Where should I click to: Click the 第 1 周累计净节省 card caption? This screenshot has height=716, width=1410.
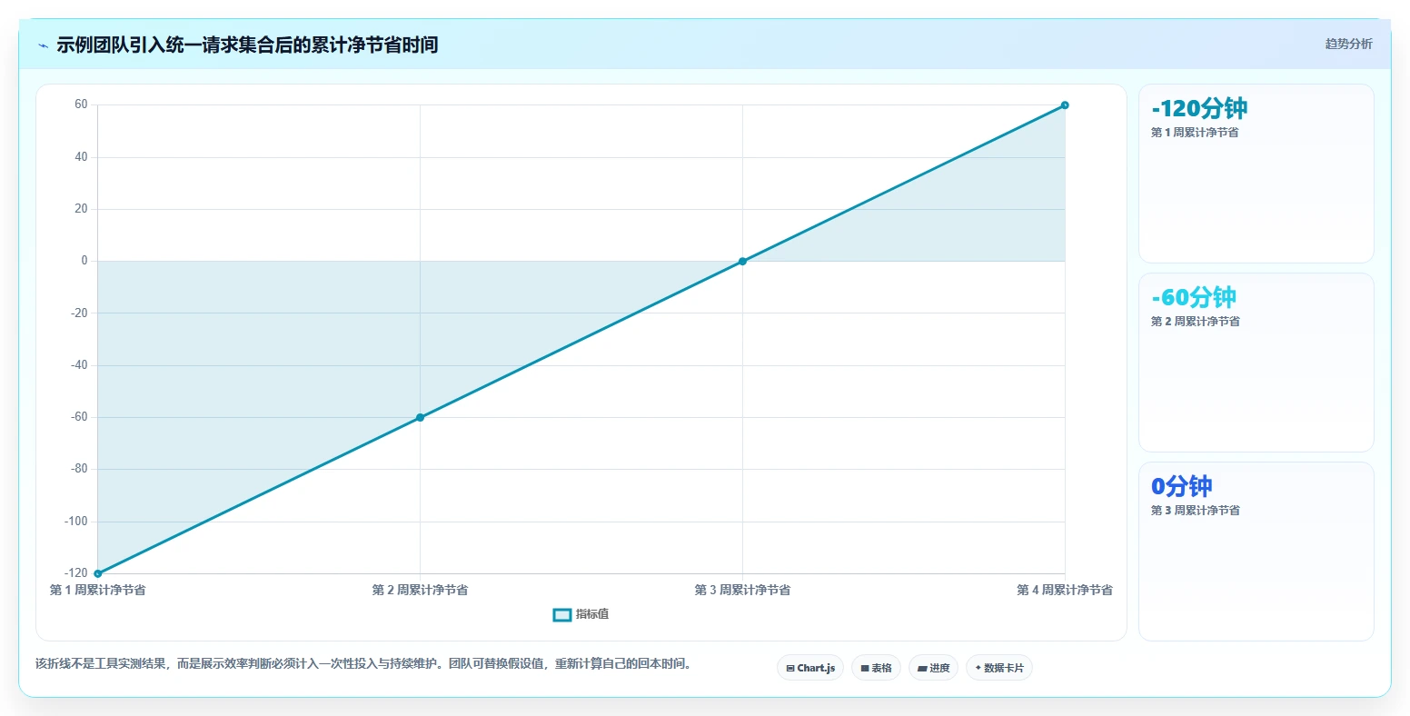pos(1195,133)
